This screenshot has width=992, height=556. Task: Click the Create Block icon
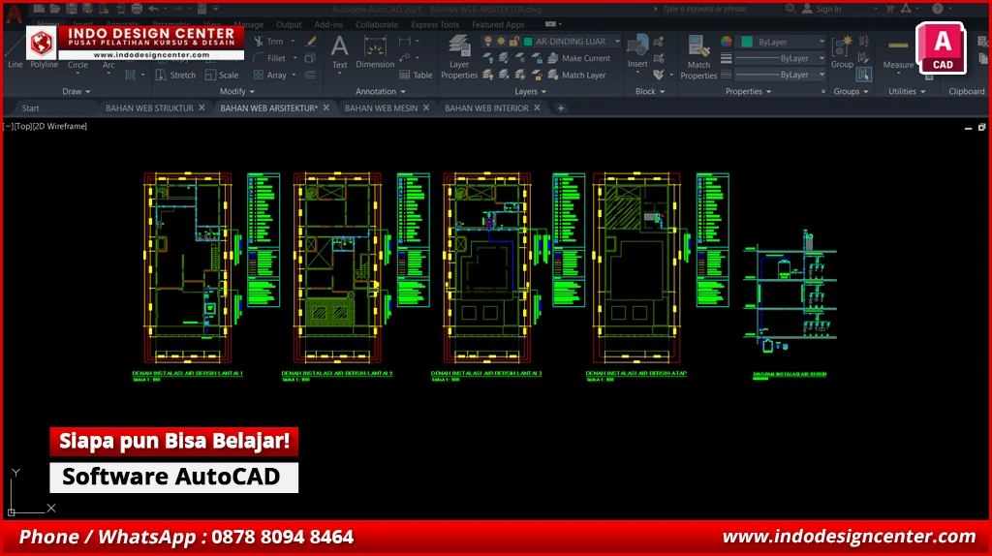pos(659,42)
